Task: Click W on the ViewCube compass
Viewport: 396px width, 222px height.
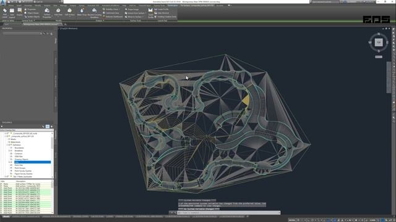Action: pyautogui.click(x=370, y=43)
